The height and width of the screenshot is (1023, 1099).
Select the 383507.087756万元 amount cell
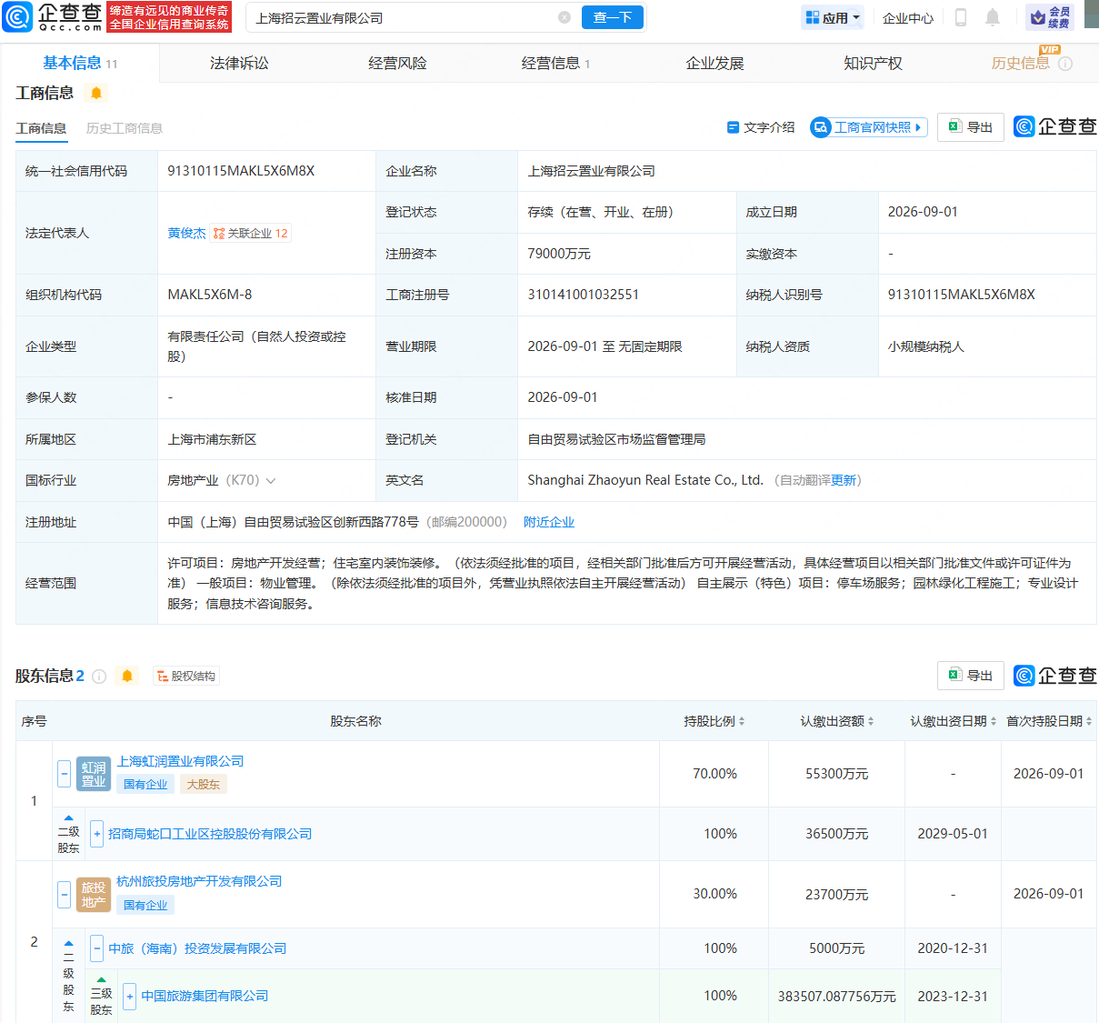pyautogui.click(x=836, y=997)
